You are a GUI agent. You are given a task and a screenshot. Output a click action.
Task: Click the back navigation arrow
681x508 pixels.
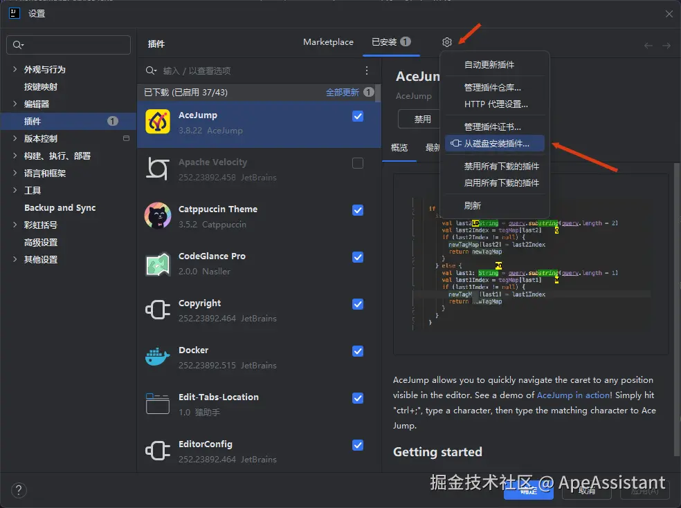[648, 46]
